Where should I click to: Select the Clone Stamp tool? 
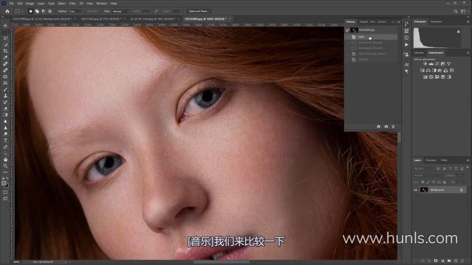(5, 95)
